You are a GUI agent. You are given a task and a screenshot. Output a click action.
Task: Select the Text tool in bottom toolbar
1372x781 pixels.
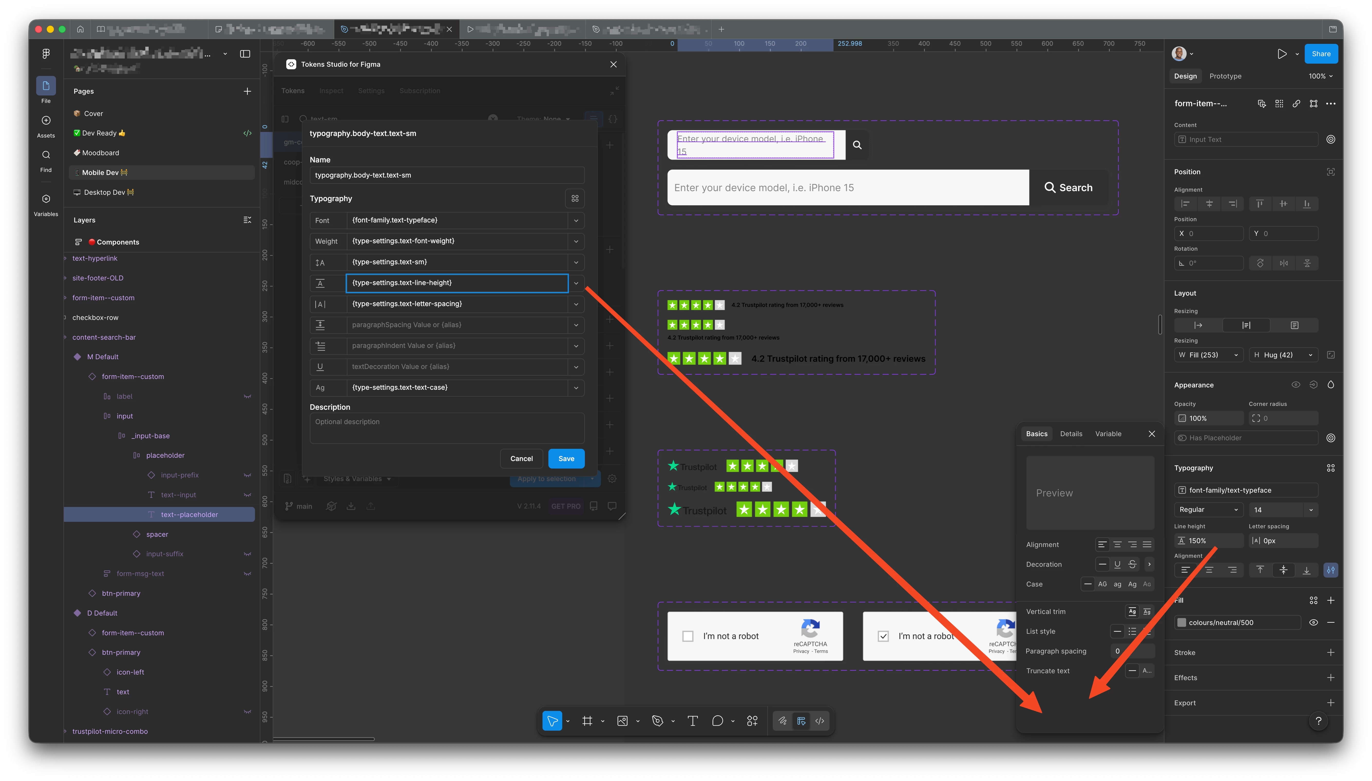pyautogui.click(x=692, y=721)
